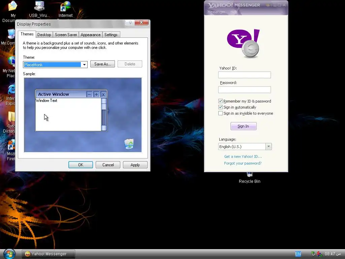Viewport: 345px width, 259px height.
Task: Click the Apply button
Action: [135, 165]
